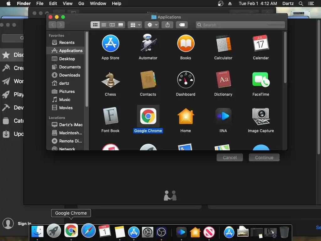Screen dimensions: 321x241
Task: Select Music in Finder sidebar
Action: click(x=65, y=99)
